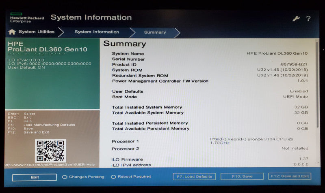Click the Summary heading
Screen dimensions: 325x193
[x=125, y=44]
